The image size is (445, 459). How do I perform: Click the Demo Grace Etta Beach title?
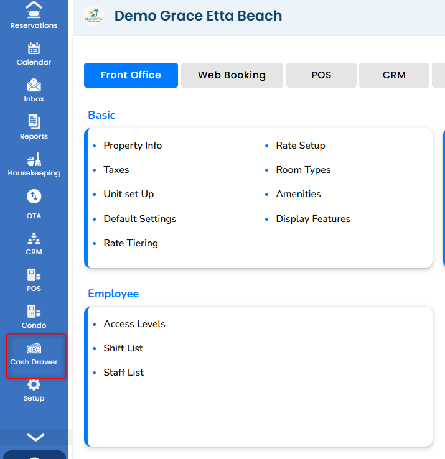pyautogui.click(x=198, y=16)
